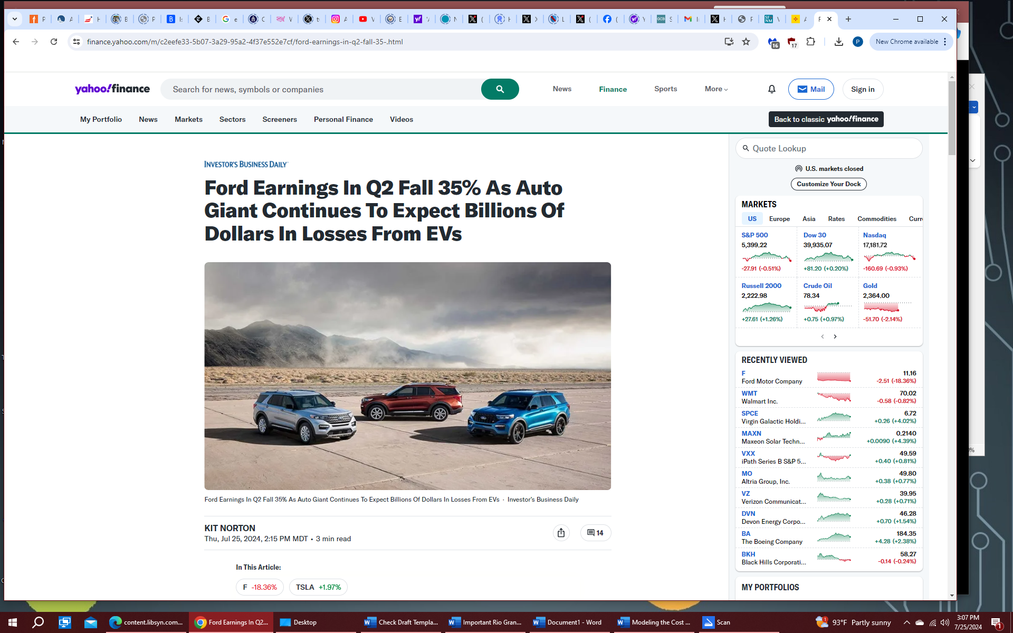Expand the More dropdown menu
The image size is (1013, 633).
(716, 89)
